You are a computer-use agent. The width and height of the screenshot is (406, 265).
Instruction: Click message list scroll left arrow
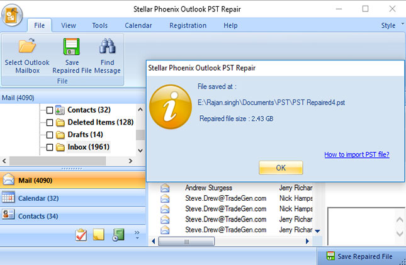coord(153,241)
